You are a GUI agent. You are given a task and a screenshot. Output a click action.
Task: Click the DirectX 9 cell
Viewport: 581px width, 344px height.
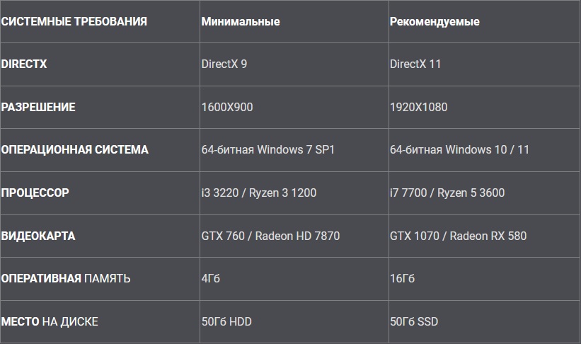tap(224, 64)
